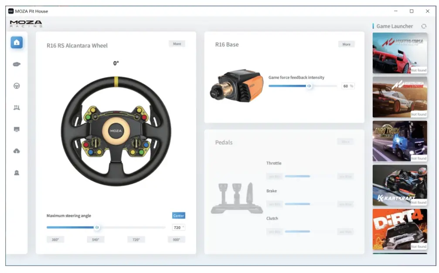
Task: Set maximum steering angle to 900°
Action: (x=176, y=239)
